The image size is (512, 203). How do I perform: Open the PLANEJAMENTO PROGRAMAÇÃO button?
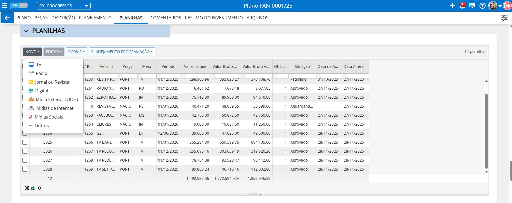[x=122, y=52]
